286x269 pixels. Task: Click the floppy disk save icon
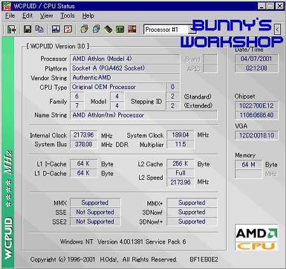[x=27, y=29]
